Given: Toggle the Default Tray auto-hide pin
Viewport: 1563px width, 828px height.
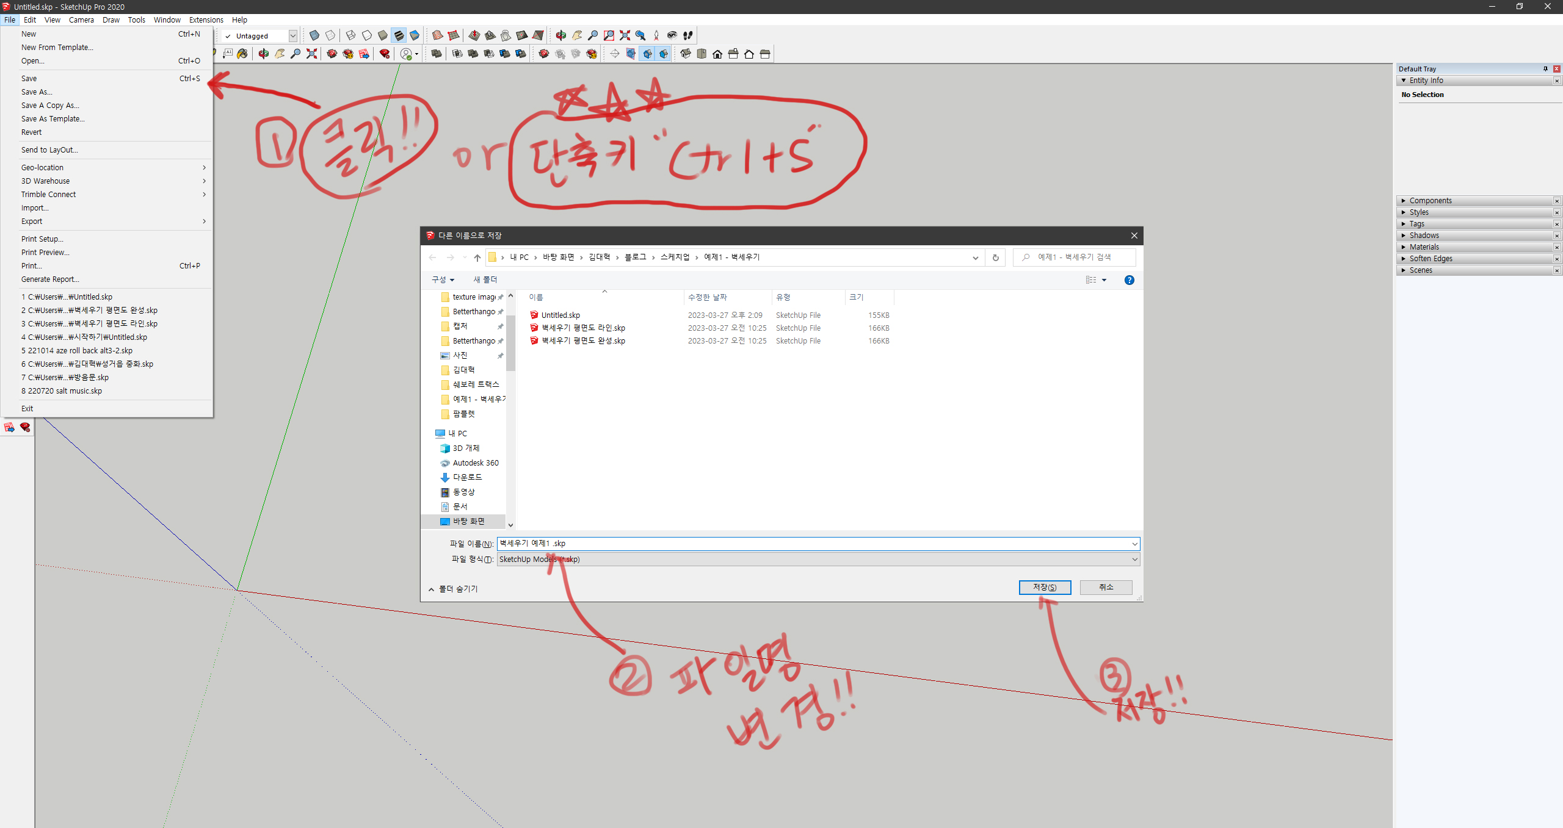Looking at the screenshot, I should click(1545, 69).
